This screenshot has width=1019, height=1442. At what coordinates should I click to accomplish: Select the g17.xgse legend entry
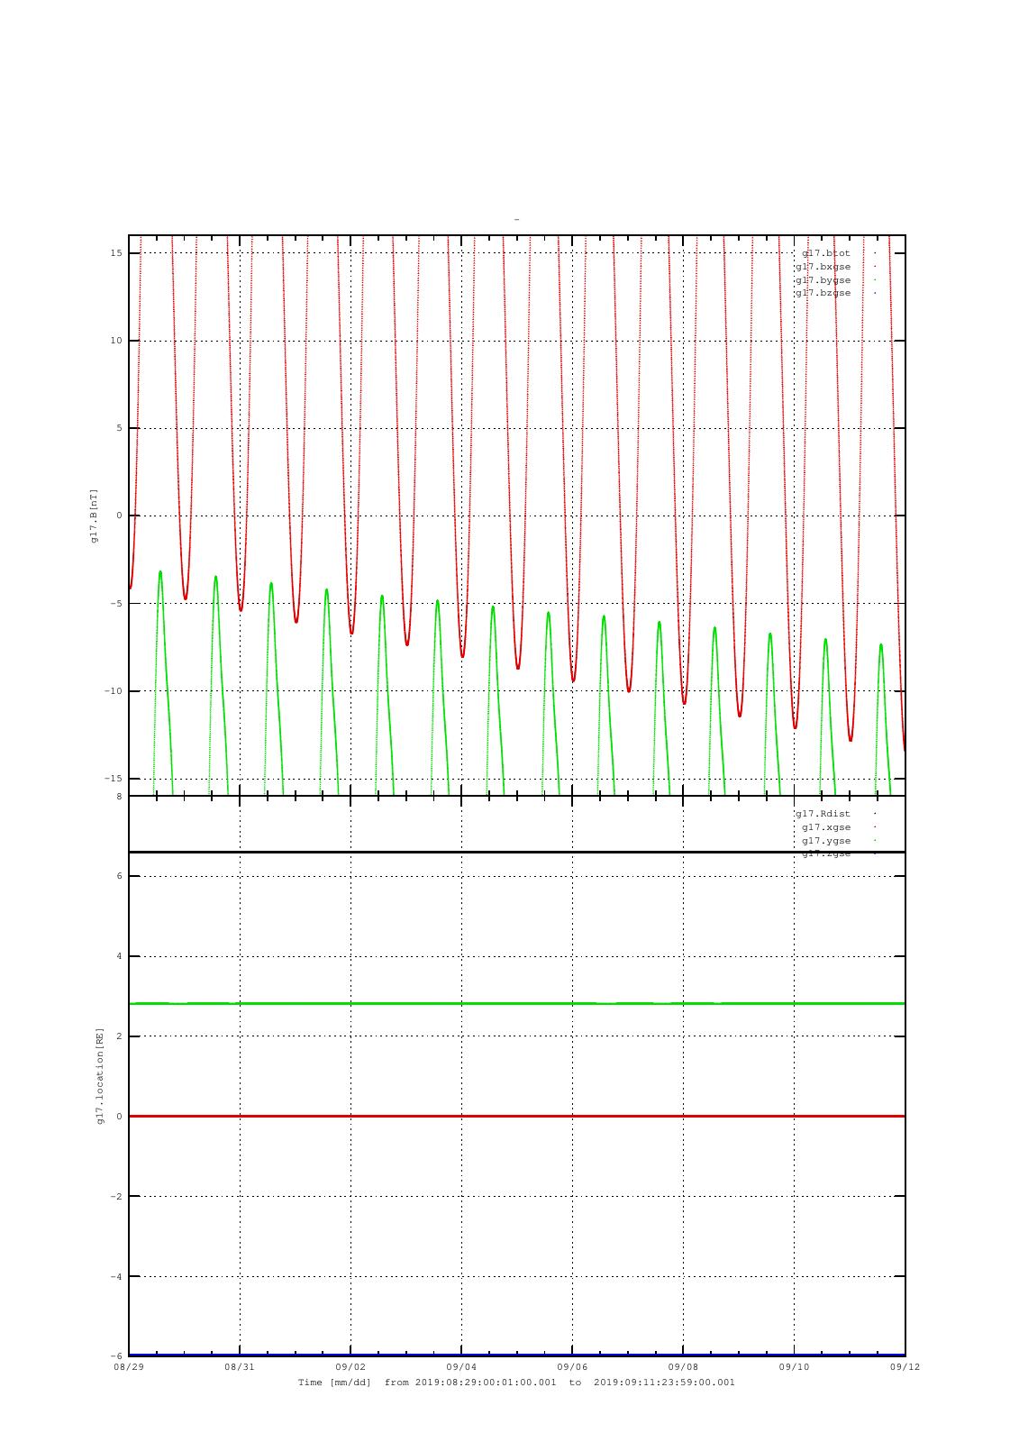tap(826, 827)
